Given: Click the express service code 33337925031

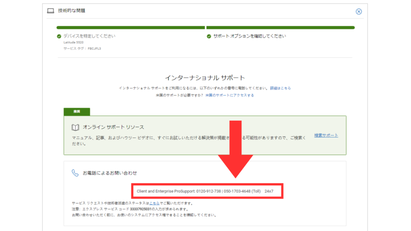Looking at the screenshot, I should click(142, 209).
